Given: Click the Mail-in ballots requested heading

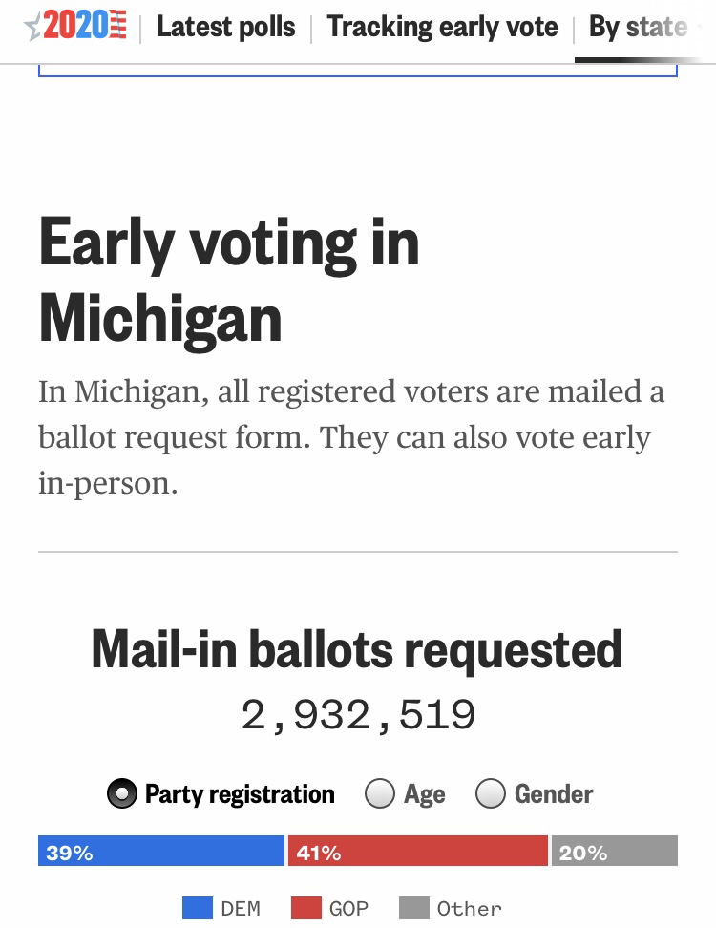Looking at the screenshot, I should click(x=357, y=650).
